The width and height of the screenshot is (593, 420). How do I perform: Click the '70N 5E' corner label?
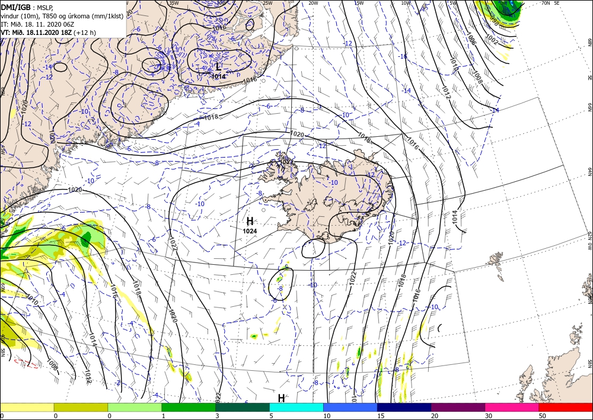point(551,2)
